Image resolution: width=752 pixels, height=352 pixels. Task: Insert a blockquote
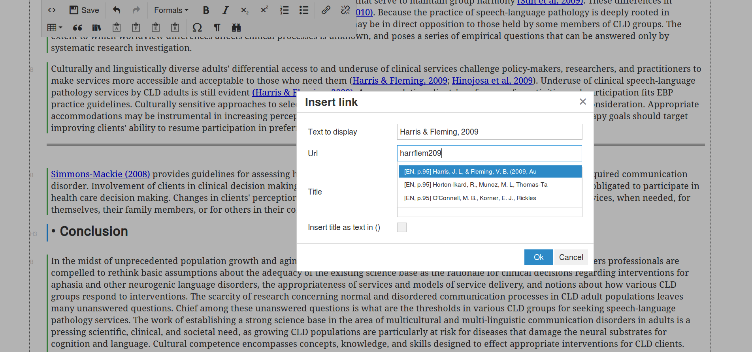coord(77,28)
